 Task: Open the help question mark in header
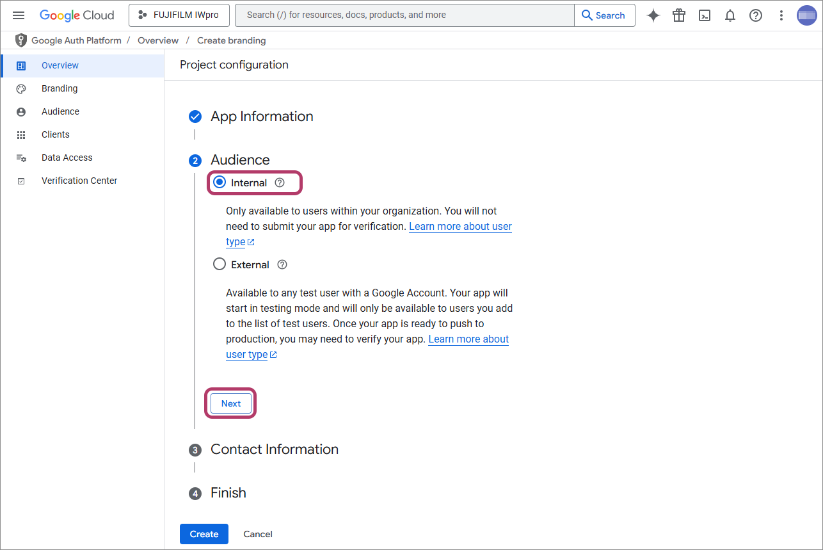coord(756,15)
